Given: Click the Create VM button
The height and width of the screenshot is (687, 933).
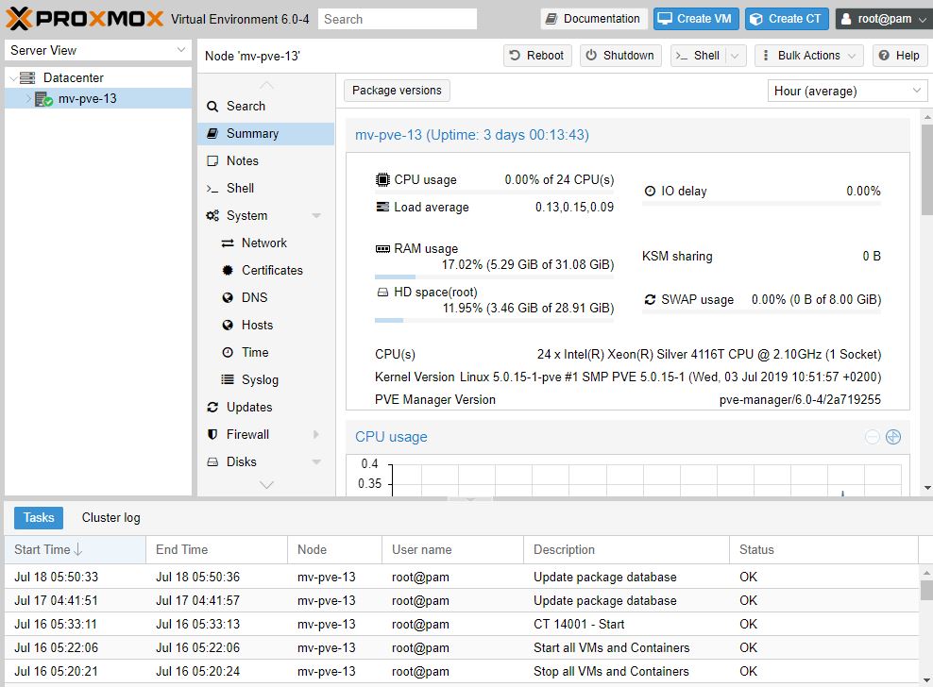Looking at the screenshot, I should [694, 19].
